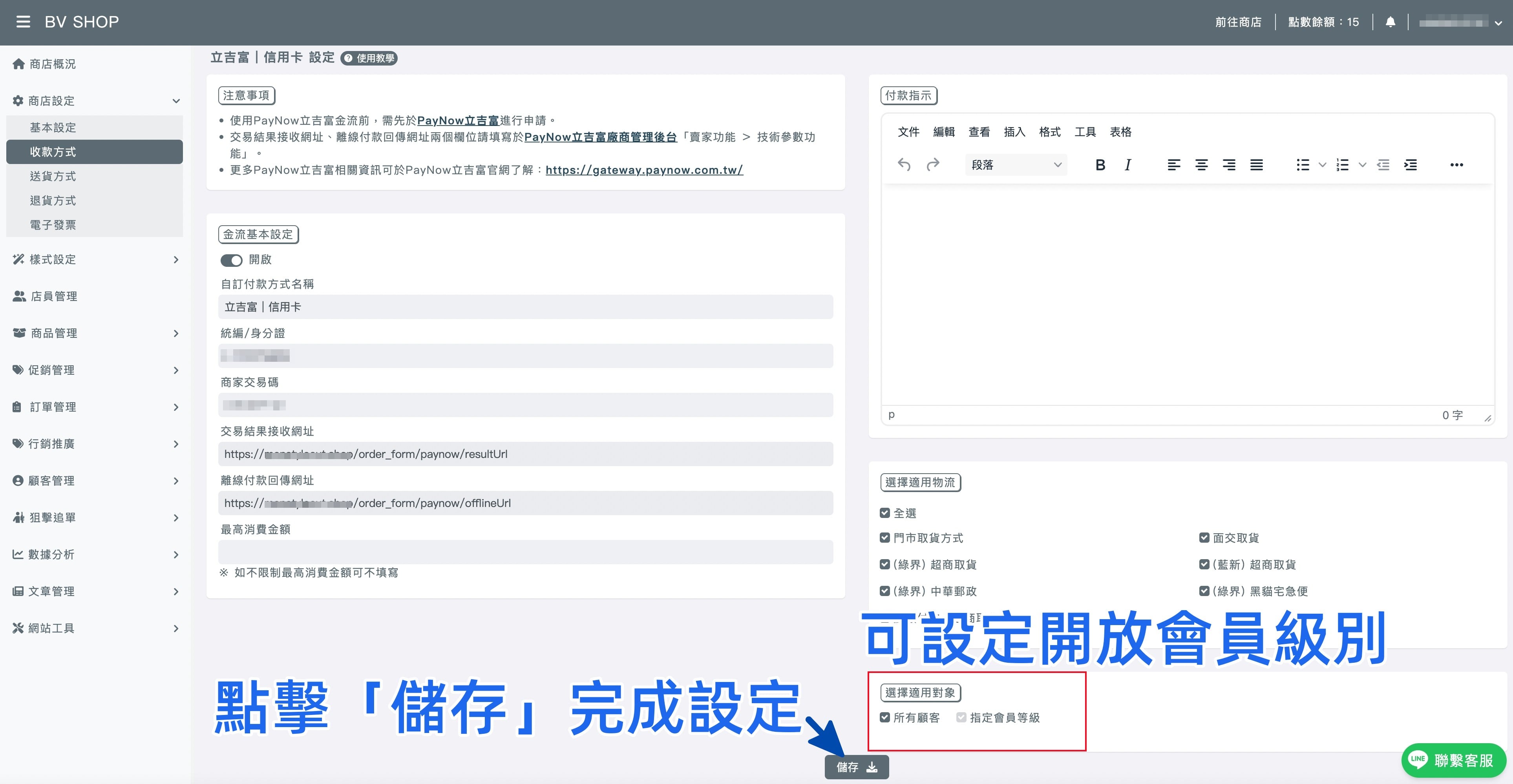Click the 儲存 save button
The image size is (1513, 784).
coord(856,767)
